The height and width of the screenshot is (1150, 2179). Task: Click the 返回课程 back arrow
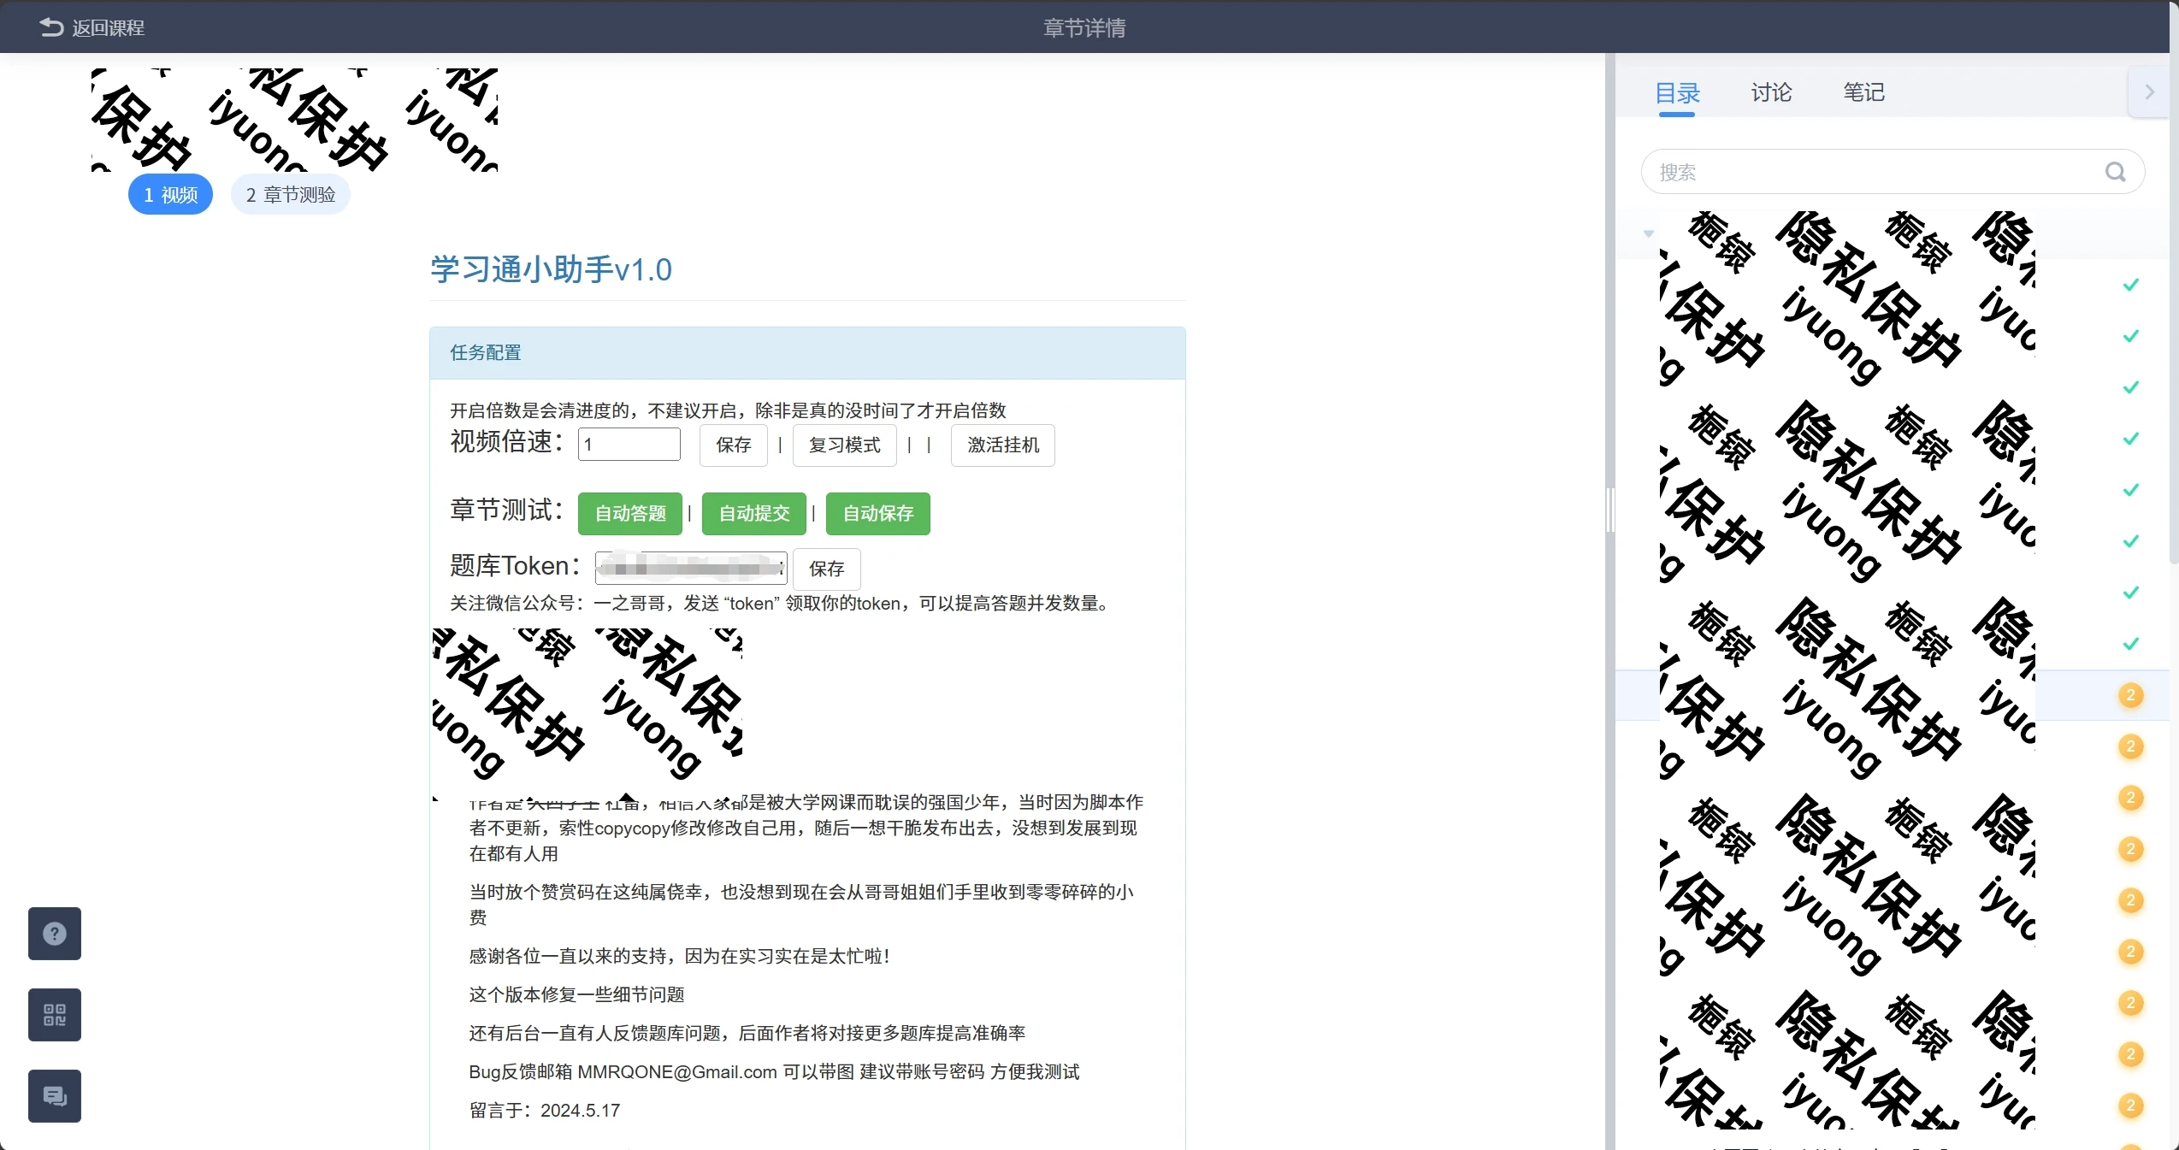point(50,27)
